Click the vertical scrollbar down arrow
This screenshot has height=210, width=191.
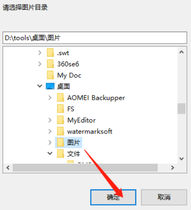(x=182, y=159)
